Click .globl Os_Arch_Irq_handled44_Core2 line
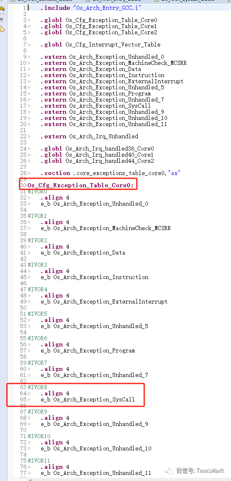This screenshot has width=231, height=481. pos(97,161)
